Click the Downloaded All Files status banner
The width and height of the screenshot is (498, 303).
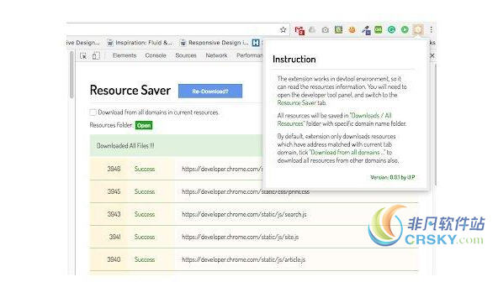tap(177, 145)
